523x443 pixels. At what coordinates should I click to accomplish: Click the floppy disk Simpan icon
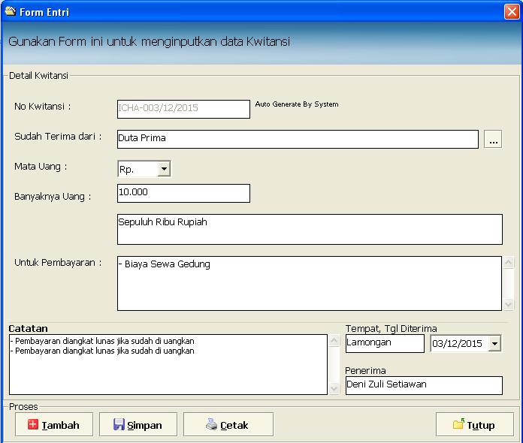119,425
